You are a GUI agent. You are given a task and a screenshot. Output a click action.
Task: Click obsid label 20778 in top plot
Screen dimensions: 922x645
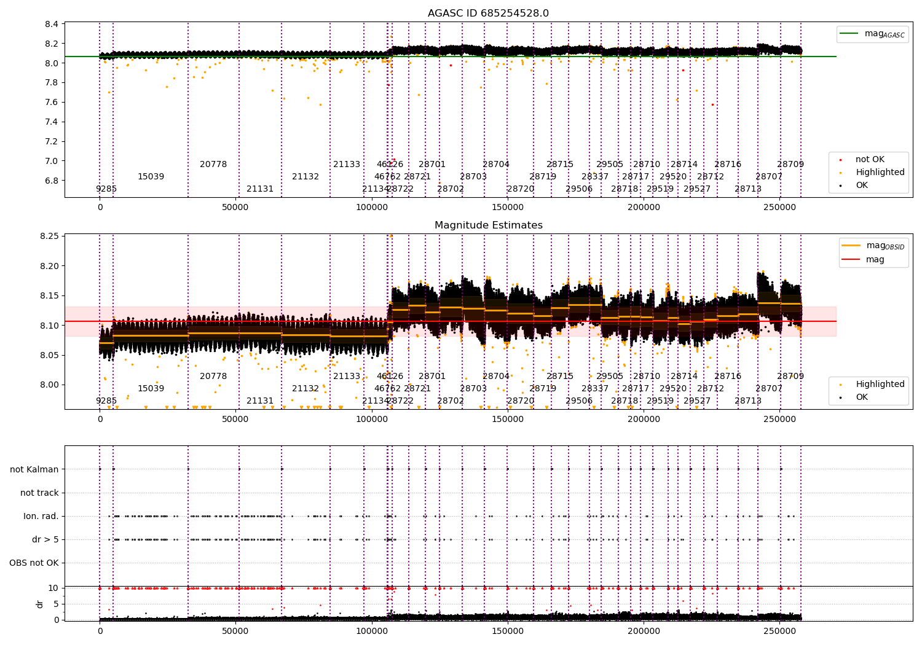[x=213, y=164]
